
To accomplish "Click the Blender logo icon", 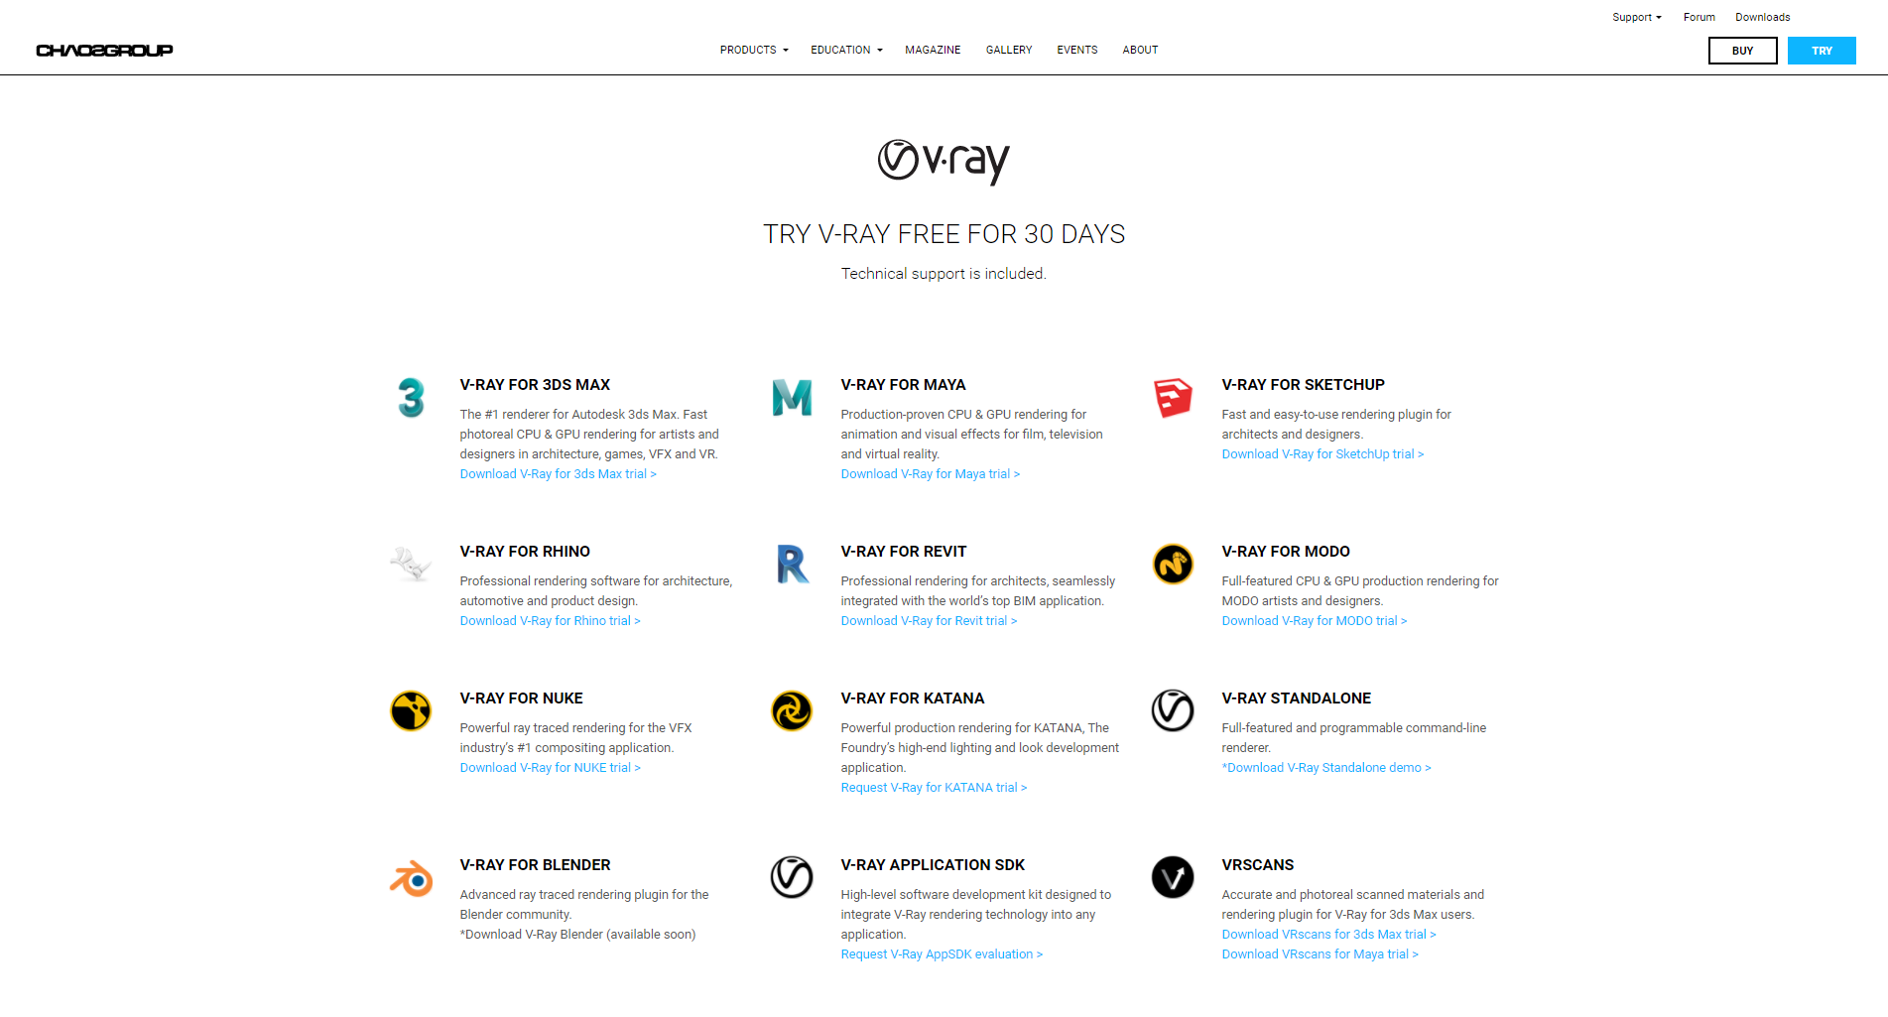I will (411, 878).
